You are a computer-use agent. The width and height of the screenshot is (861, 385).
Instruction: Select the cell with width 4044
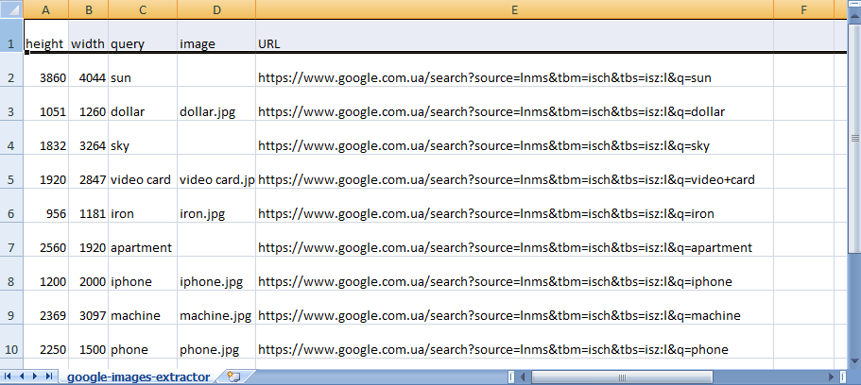89,70
